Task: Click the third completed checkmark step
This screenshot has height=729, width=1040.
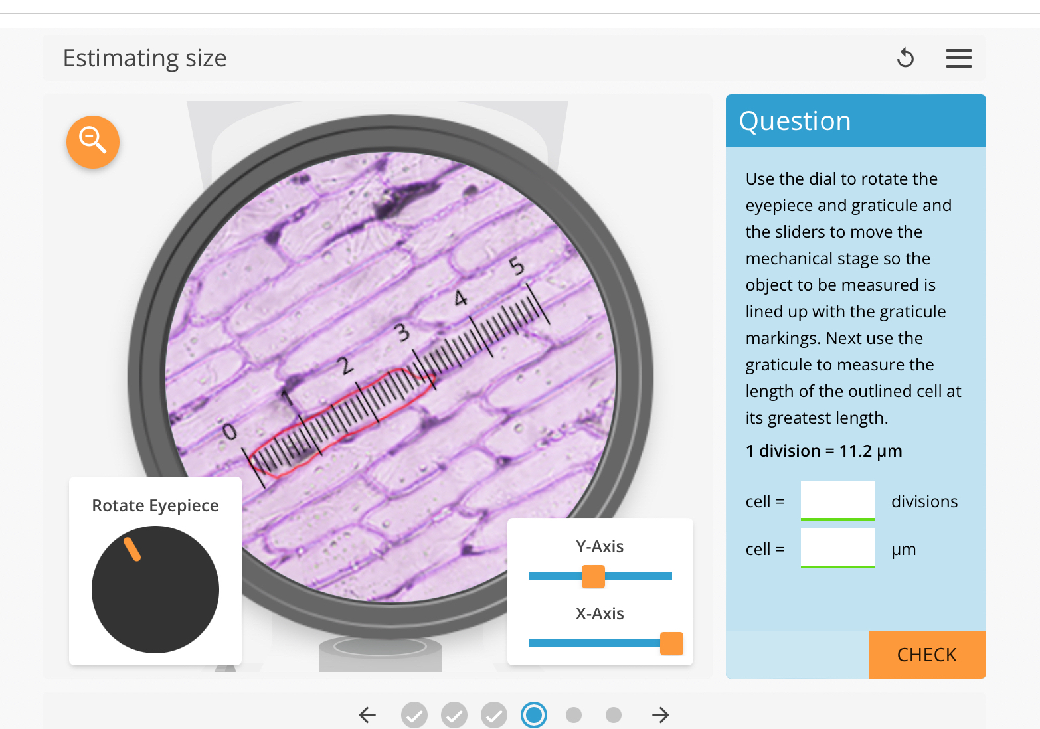Action: tap(494, 715)
